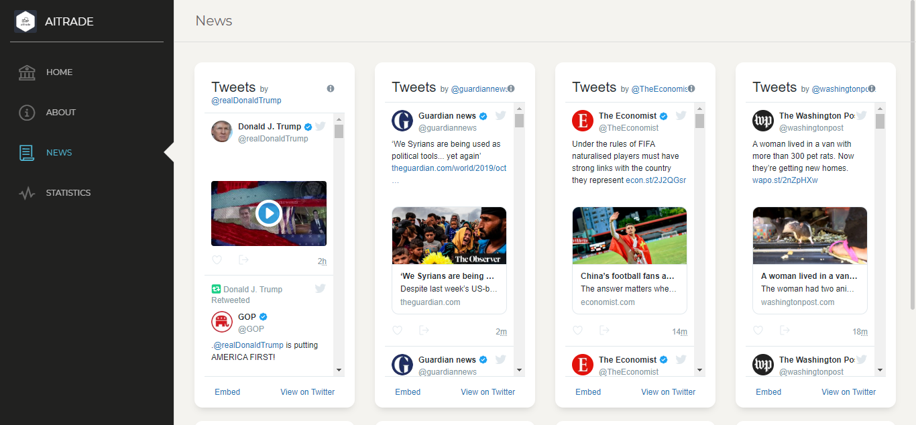Click Twitter bird icon on Trump tweet

321,126
